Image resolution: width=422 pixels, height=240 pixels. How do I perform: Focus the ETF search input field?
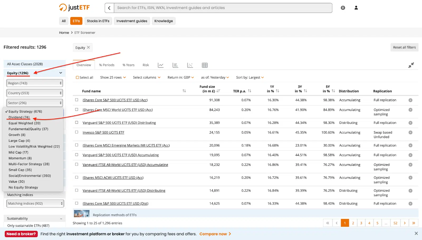click(223, 8)
